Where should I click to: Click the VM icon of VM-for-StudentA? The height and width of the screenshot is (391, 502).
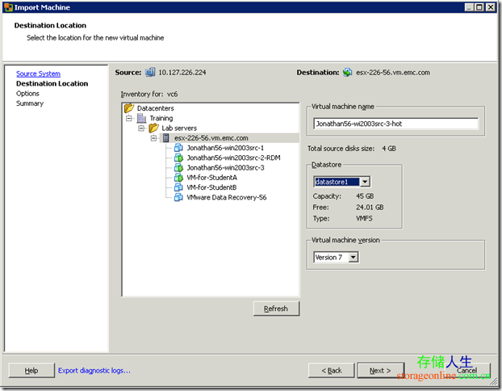coord(178,178)
